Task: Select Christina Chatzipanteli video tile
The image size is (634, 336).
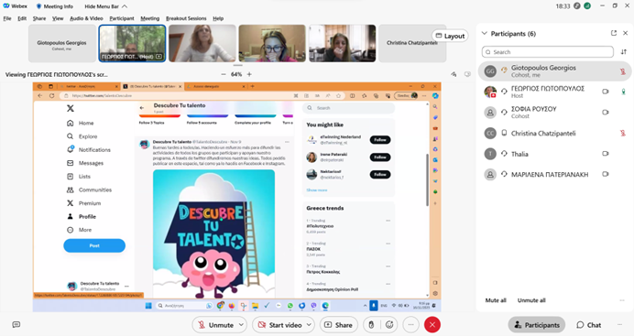Action: (412, 43)
